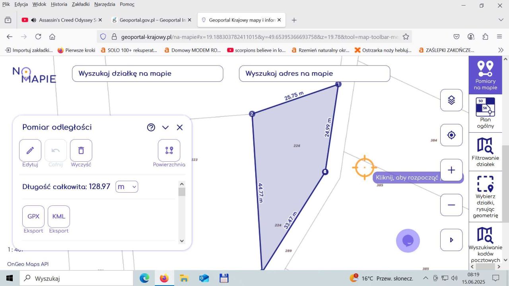Click the Wyczyść trash icon
Screen dimensions: 509x286
(x=81, y=151)
